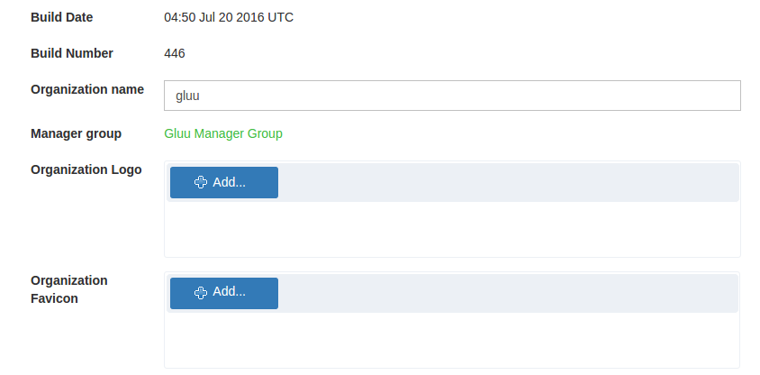Click the Manager group label
Image resolution: width=760 pixels, height=375 pixels.
click(76, 133)
